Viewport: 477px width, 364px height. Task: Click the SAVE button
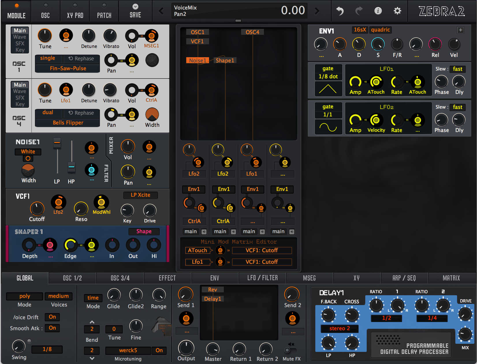[x=135, y=11]
